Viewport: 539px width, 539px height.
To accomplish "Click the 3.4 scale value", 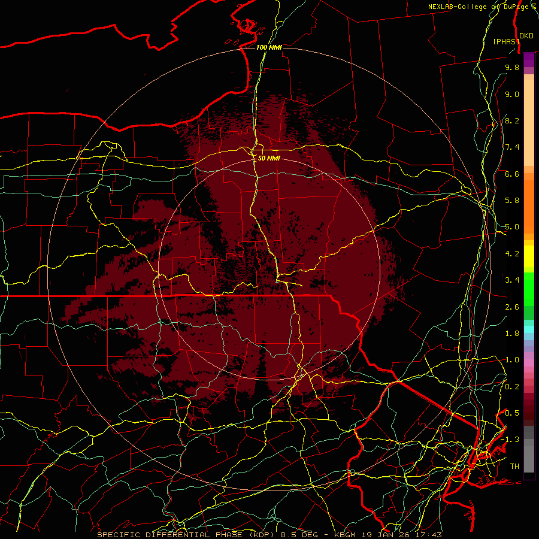I will pos(512,280).
